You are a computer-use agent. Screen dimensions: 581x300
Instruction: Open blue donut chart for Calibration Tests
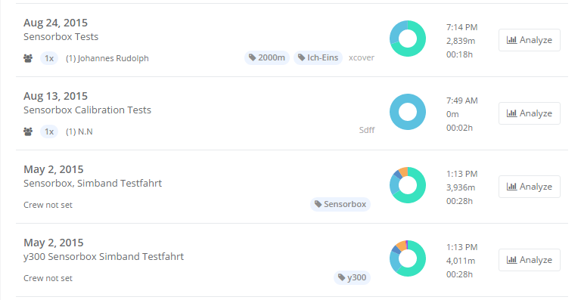click(x=408, y=112)
